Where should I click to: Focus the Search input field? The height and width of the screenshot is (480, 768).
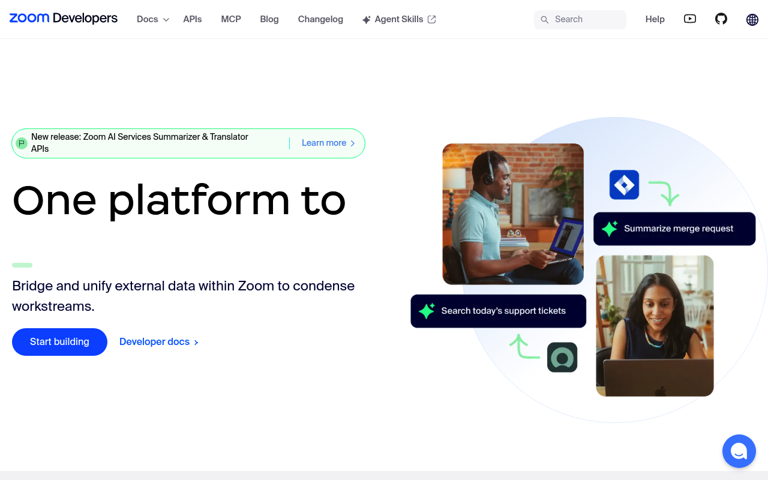point(580,20)
